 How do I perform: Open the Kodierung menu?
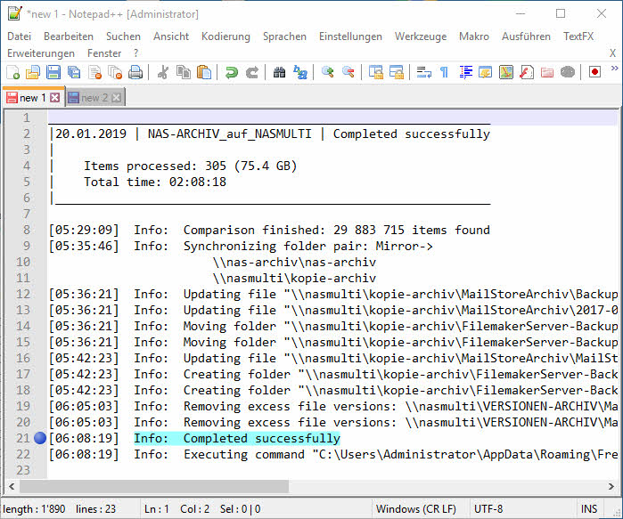[225, 36]
